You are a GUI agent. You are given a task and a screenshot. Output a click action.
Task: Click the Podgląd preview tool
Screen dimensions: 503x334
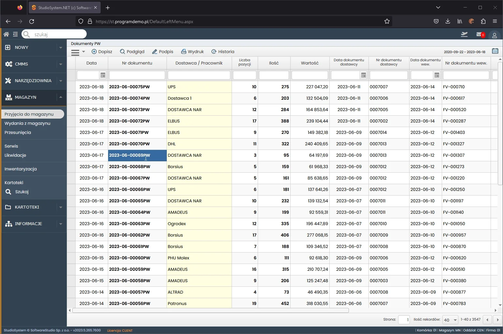pos(132,51)
